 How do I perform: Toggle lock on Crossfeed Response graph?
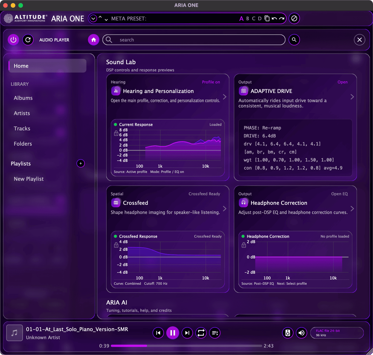tap(116, 245)
